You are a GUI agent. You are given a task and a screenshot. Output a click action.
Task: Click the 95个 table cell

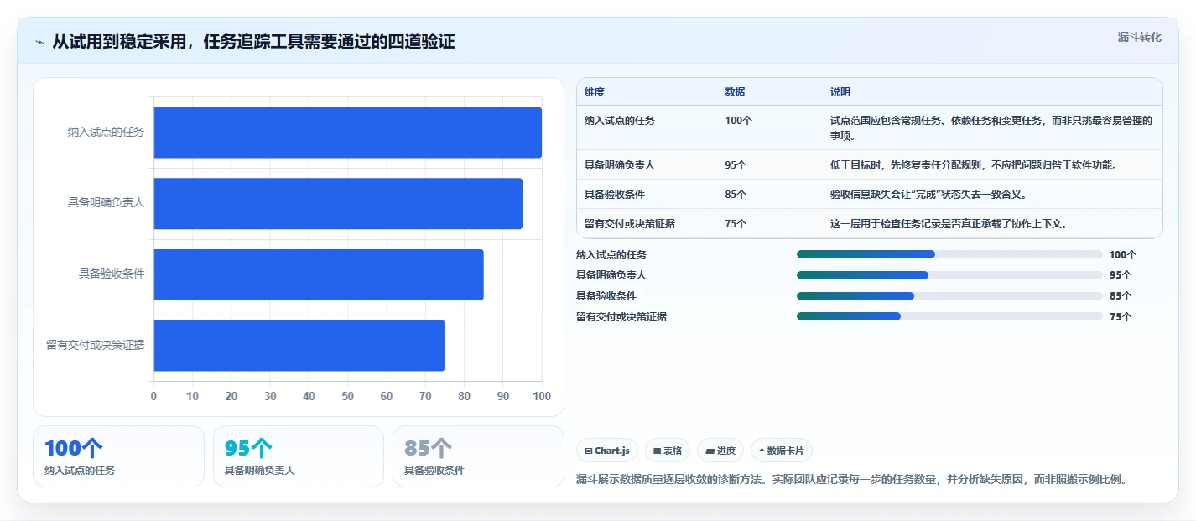pos(736,165)
